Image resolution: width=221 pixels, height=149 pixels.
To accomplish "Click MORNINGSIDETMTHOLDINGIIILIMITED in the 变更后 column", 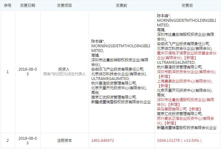I will tap(187, 23).
